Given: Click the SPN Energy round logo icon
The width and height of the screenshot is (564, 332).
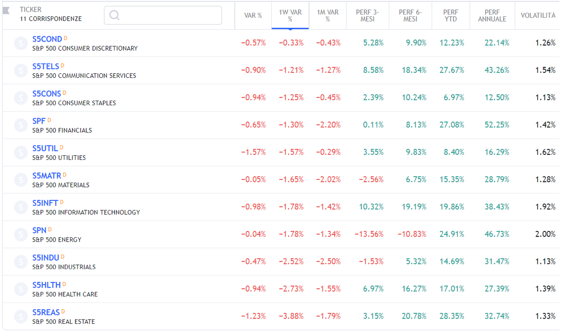Looking at the screenshot, I should (21, 235).
